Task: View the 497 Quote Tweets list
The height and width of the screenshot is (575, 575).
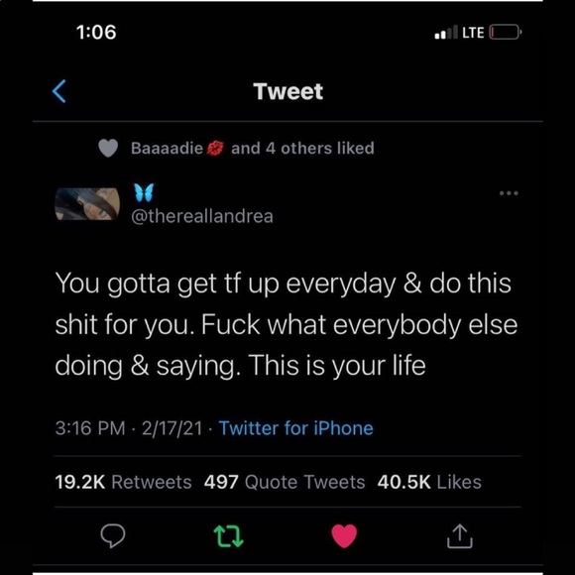Action: coord(285,482)
